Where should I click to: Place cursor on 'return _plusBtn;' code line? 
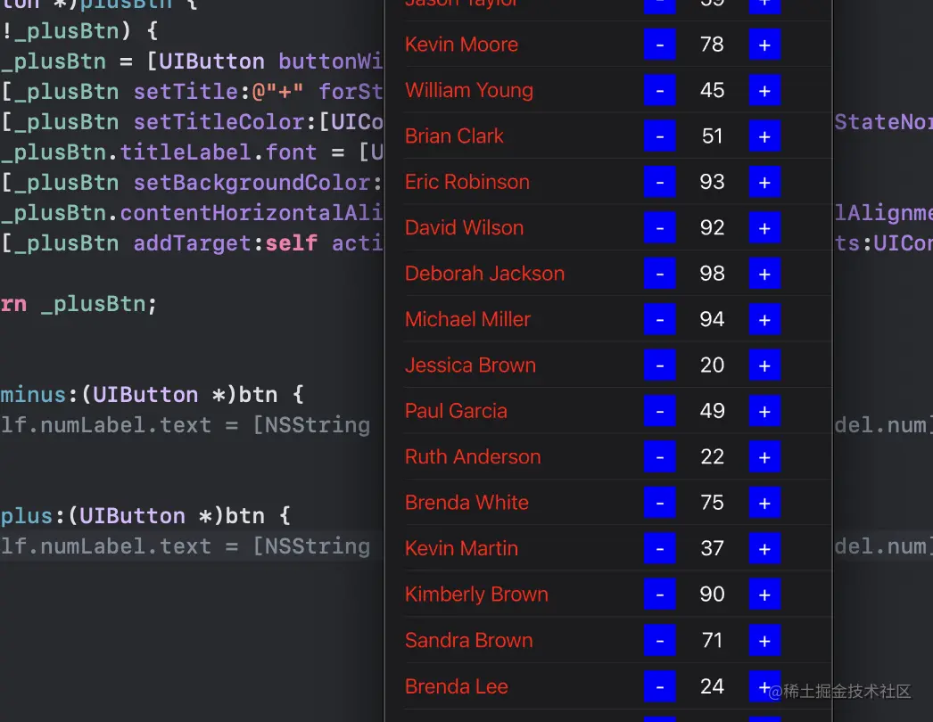click(78, 305)
